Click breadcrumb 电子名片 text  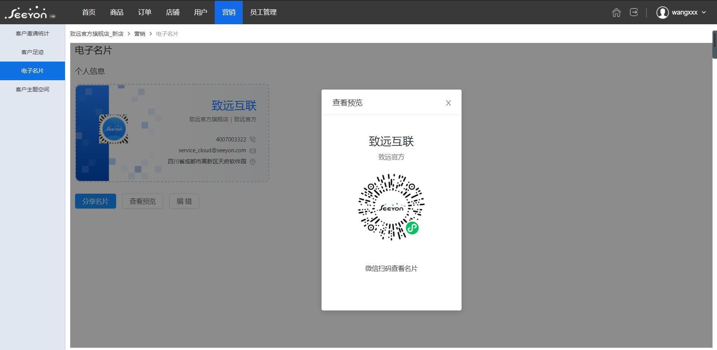[x=167, y=34]
